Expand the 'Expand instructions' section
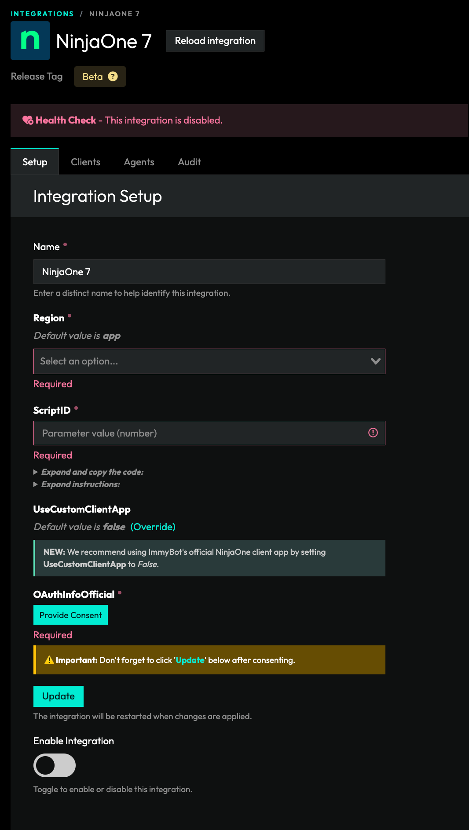The width and height of the screenshot is (469, 830). 80,484
